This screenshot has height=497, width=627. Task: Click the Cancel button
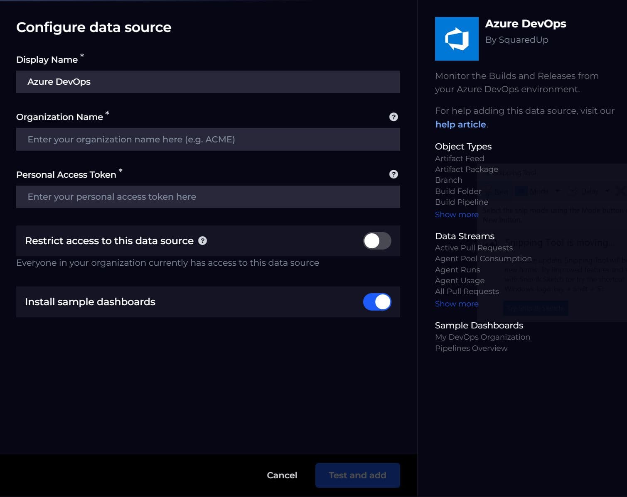282,475
